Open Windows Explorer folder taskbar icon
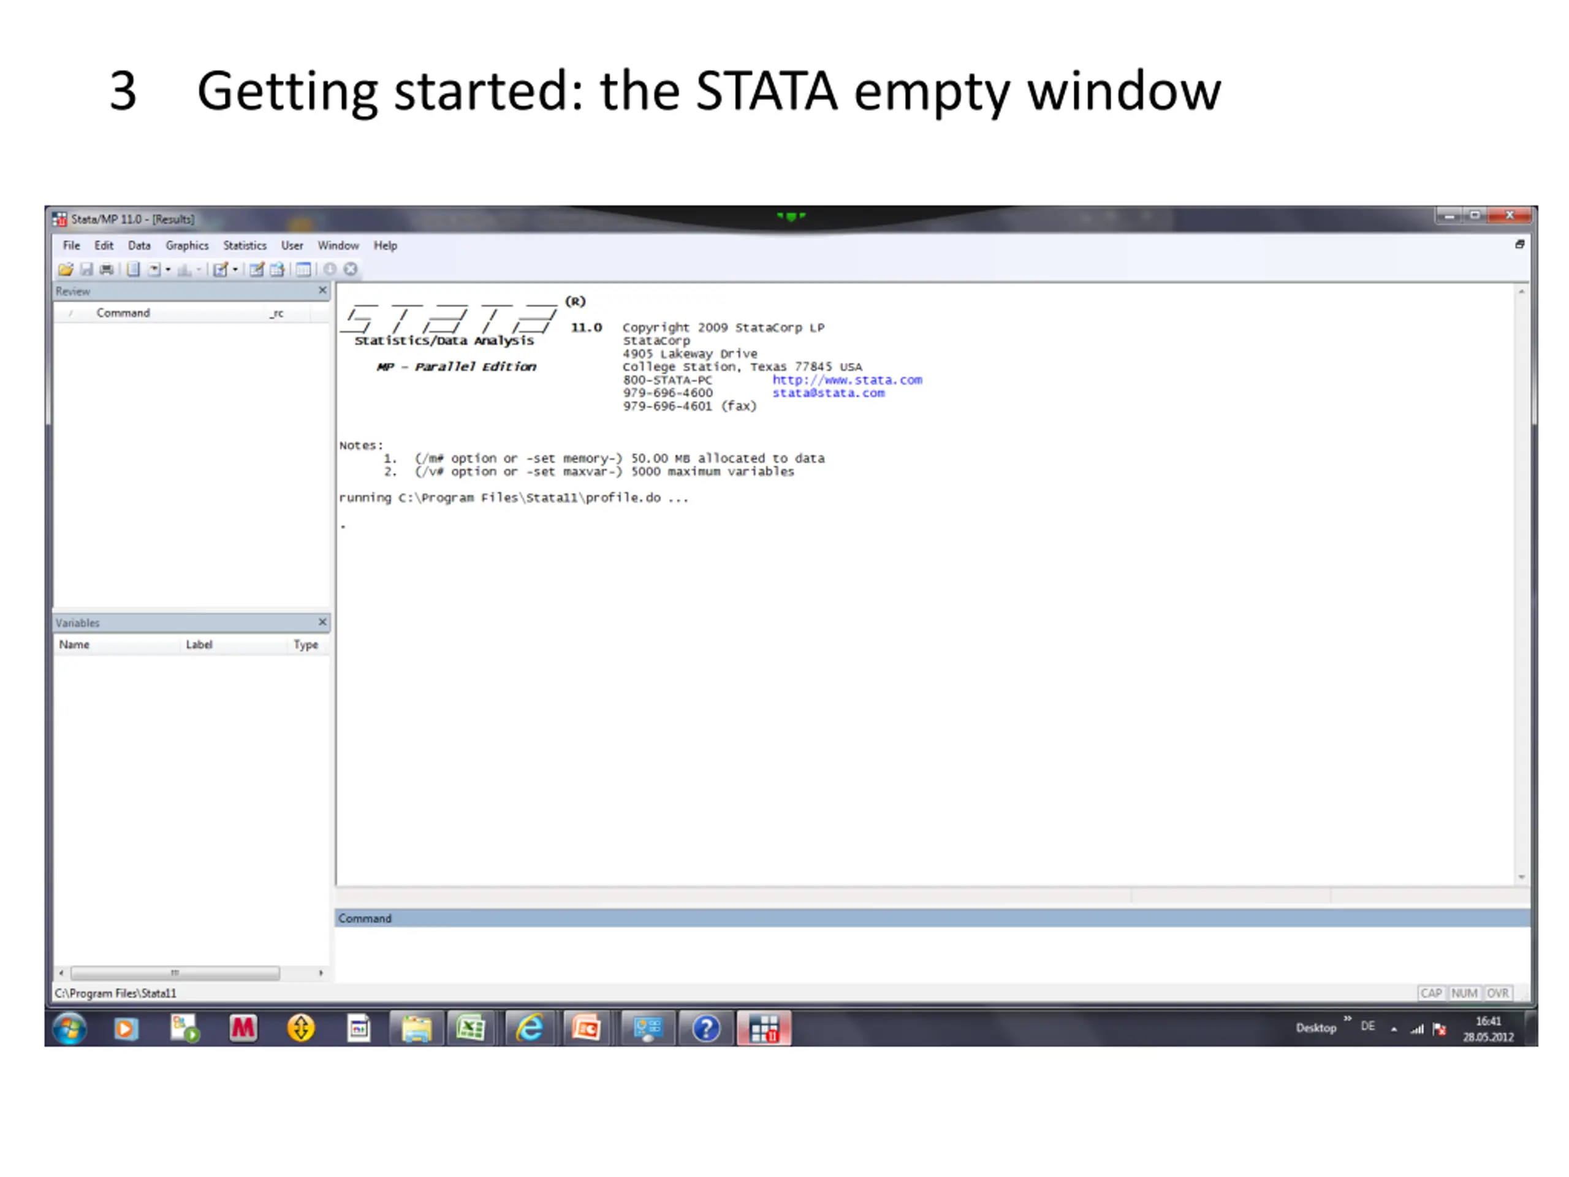Viewport: 1569px width, 1177px height. [416, 1029]
